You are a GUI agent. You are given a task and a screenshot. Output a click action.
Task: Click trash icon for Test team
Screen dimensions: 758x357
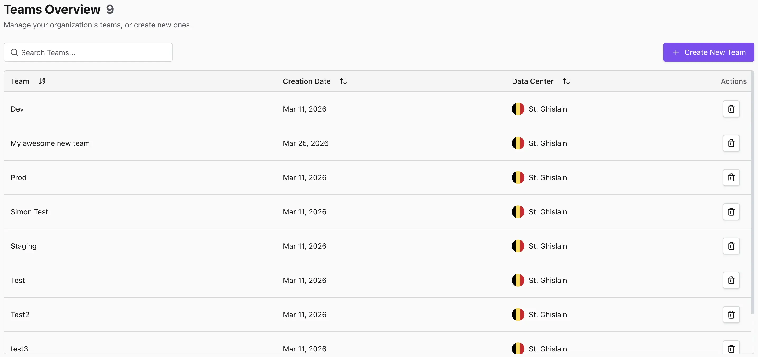[731, 280]
